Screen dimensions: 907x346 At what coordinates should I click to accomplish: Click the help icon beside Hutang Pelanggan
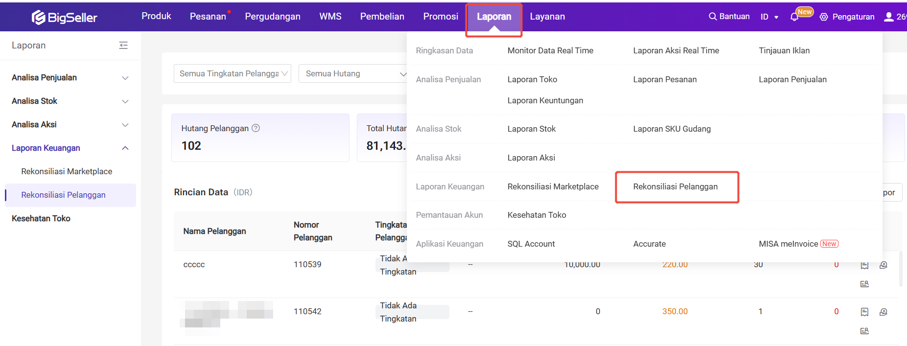(x=256, y=128)
